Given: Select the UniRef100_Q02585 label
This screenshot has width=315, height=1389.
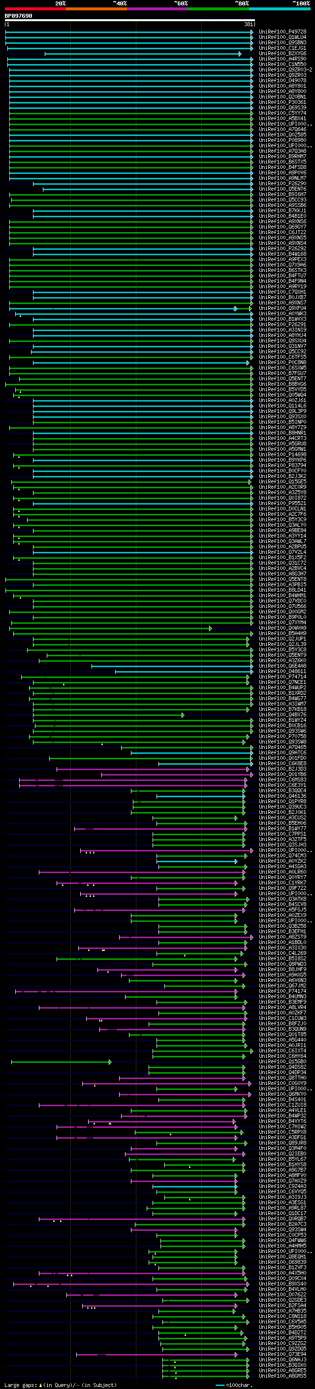Looking at the screenshot, I should click(283, 135).
